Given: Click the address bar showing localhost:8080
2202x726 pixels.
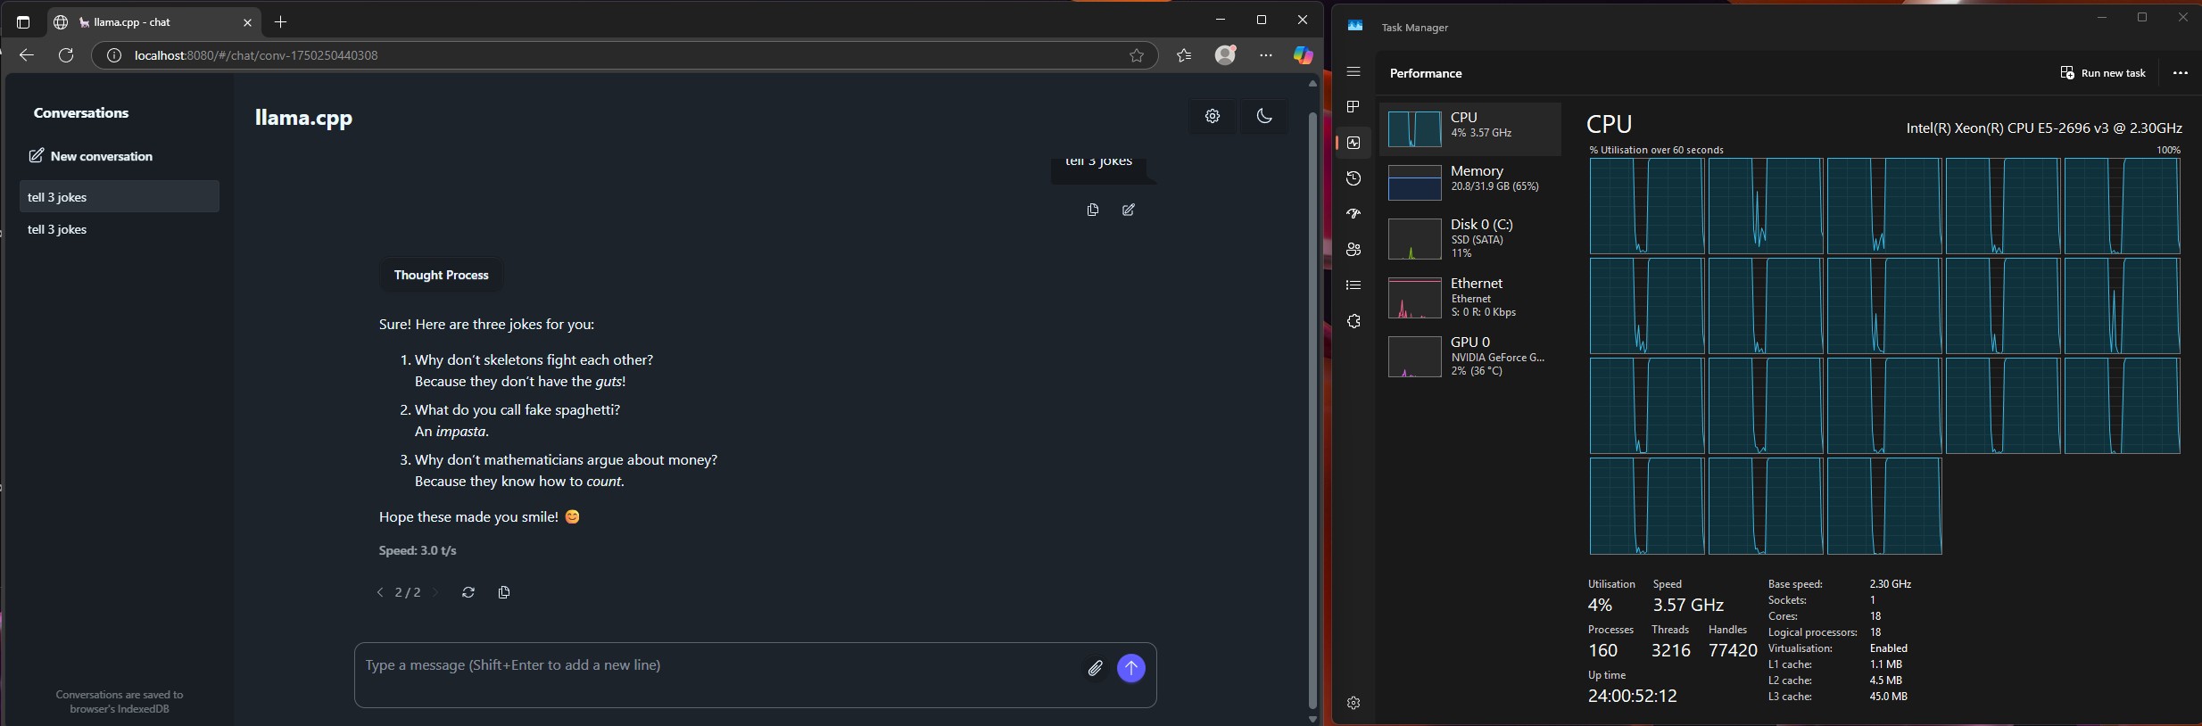Looking at the screenshot, I should point(625,55).
